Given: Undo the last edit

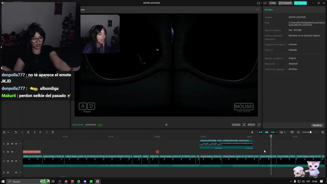Looking at the screenshot, I should tap(16, 132).
